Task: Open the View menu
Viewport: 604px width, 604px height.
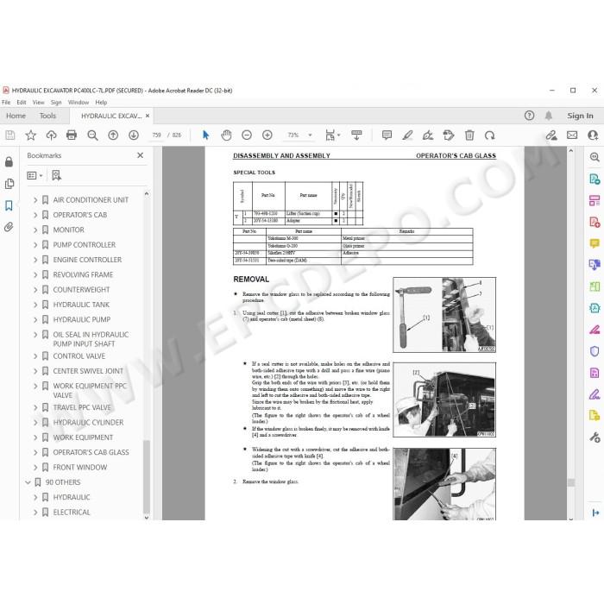Action: (38, 103)
